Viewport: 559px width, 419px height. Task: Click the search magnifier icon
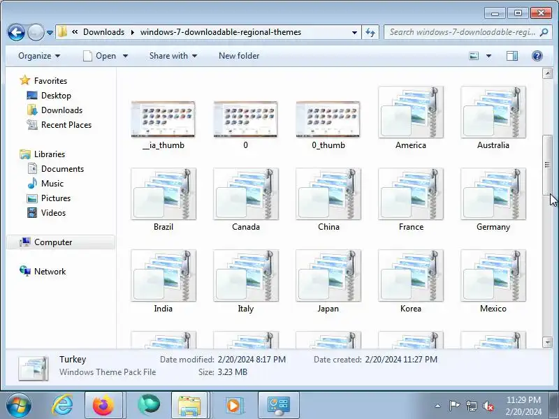pyautogui.click(x=544, y=32)
